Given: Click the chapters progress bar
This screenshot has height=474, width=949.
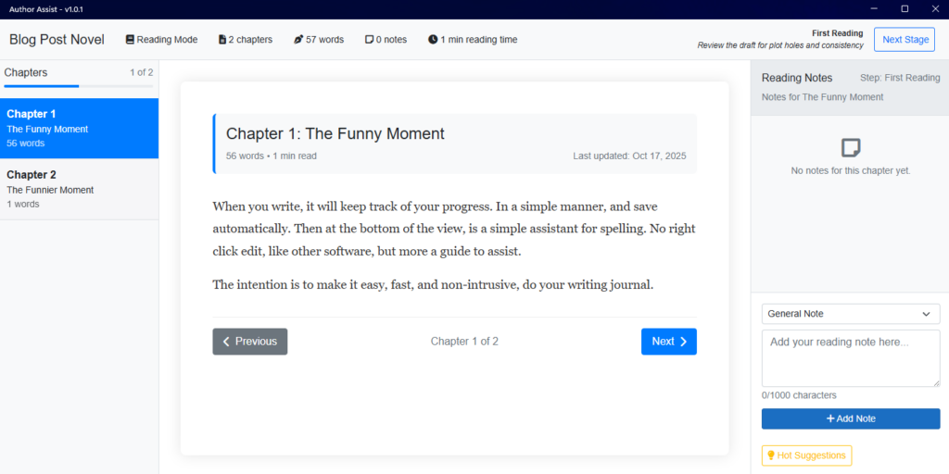Looking at the screenshot, I should pos(79,85).
